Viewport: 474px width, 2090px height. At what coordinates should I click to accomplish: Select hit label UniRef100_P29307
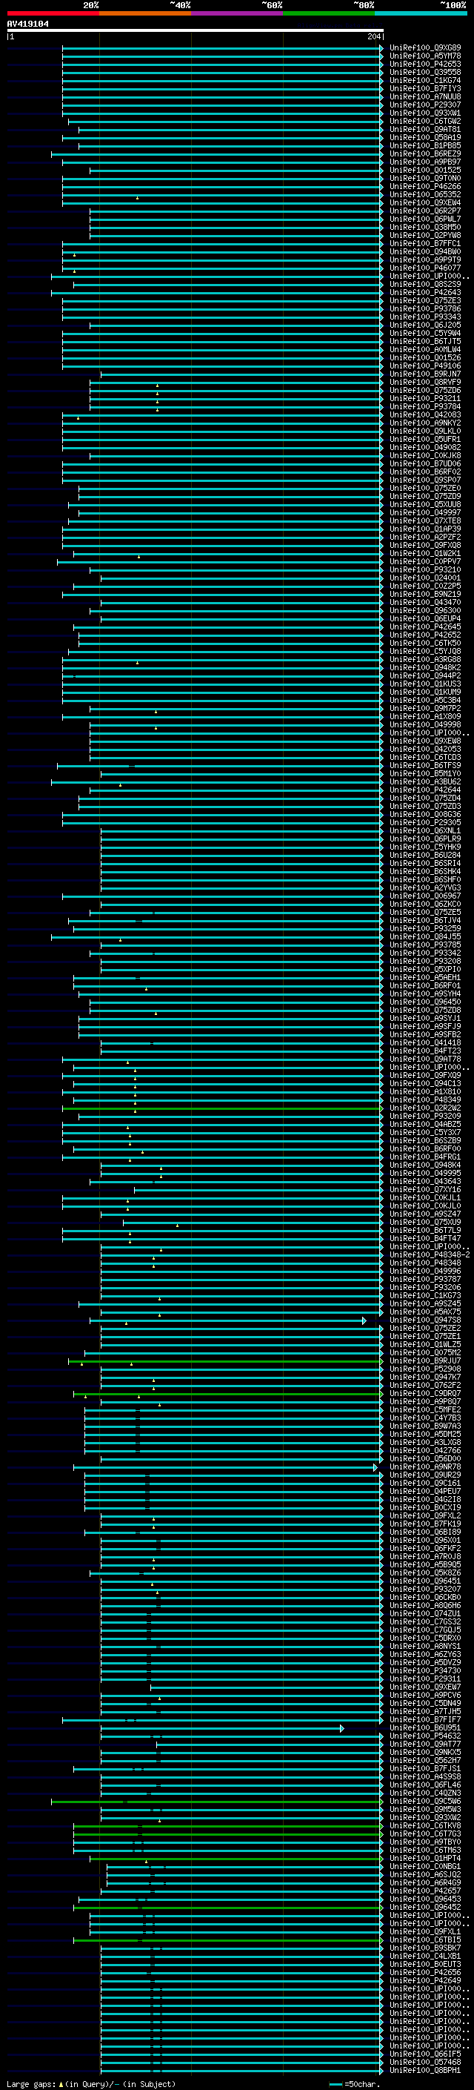pyautogui.click(x=425, y=105)
